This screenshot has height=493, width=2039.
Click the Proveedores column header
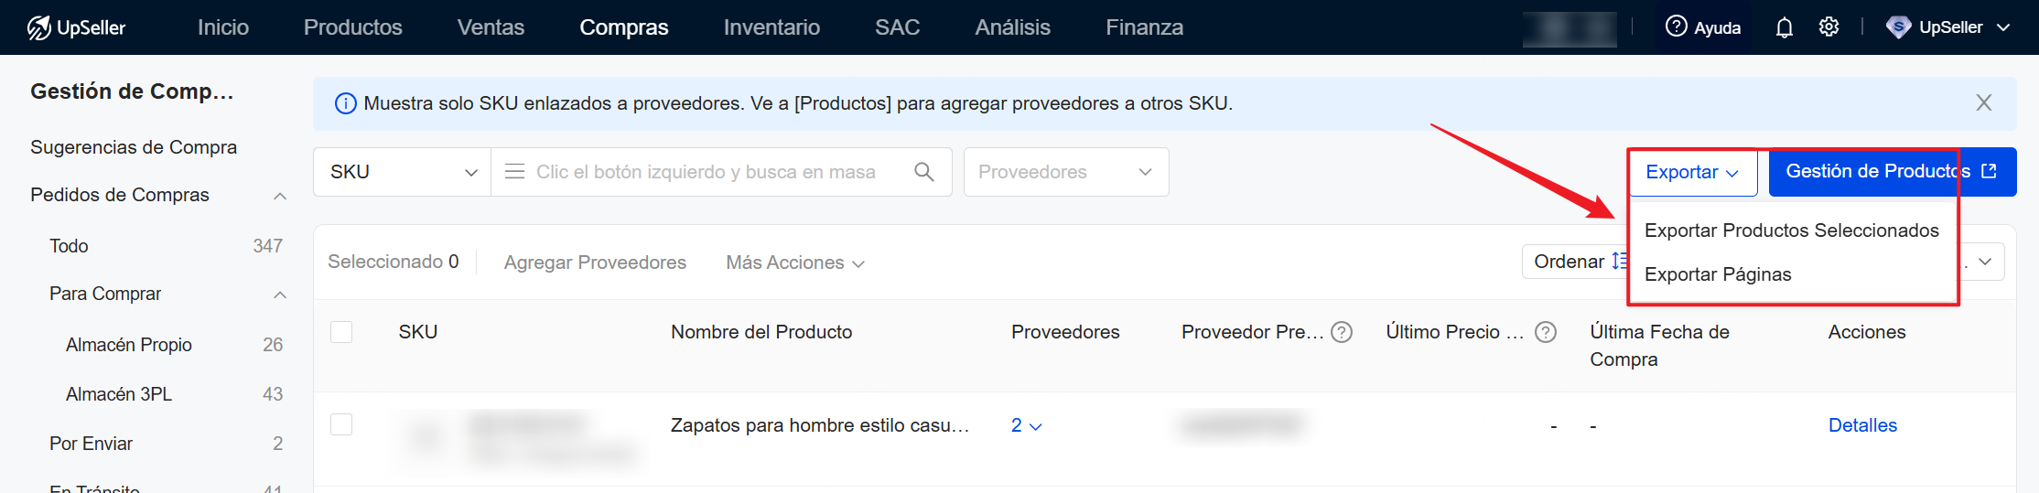click(x=1065, y=332)
